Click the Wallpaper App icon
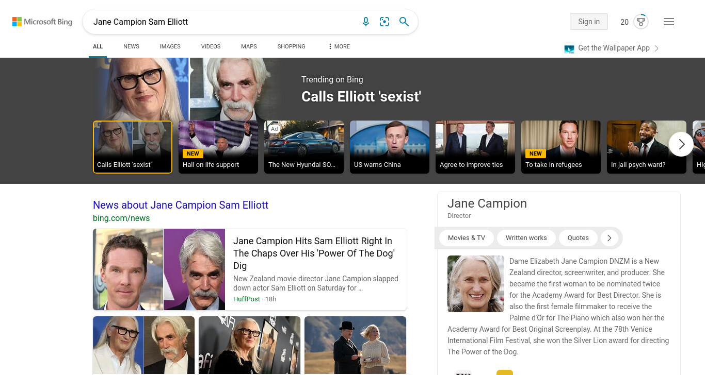The image size is (705, 375). tap(569, 49)
